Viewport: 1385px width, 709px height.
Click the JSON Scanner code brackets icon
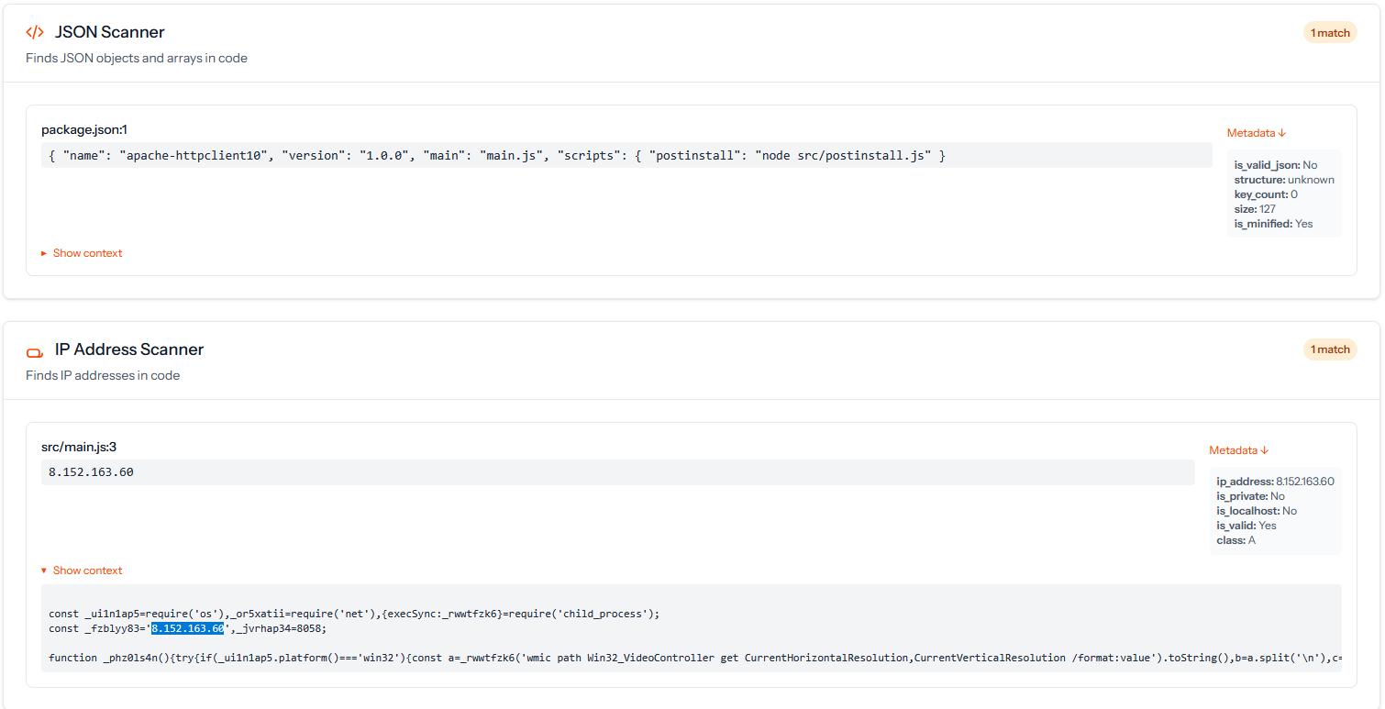pos(35,32)
